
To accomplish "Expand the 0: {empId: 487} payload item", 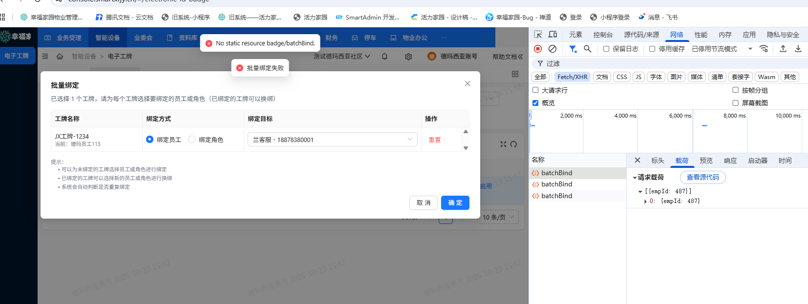I will 645,201.
